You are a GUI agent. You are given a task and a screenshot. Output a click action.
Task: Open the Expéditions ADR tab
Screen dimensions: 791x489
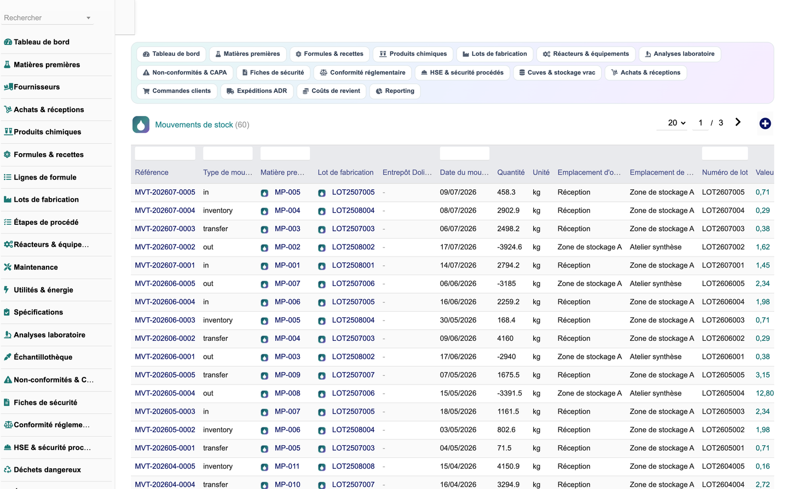click(257, 91)
